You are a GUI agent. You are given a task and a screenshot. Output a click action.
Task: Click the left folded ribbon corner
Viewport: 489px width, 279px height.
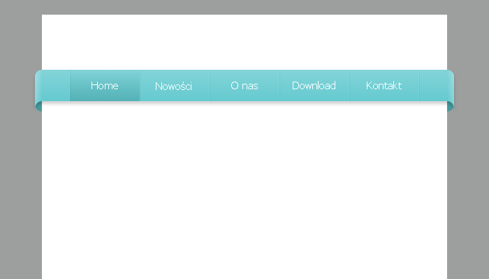point(38,106)
